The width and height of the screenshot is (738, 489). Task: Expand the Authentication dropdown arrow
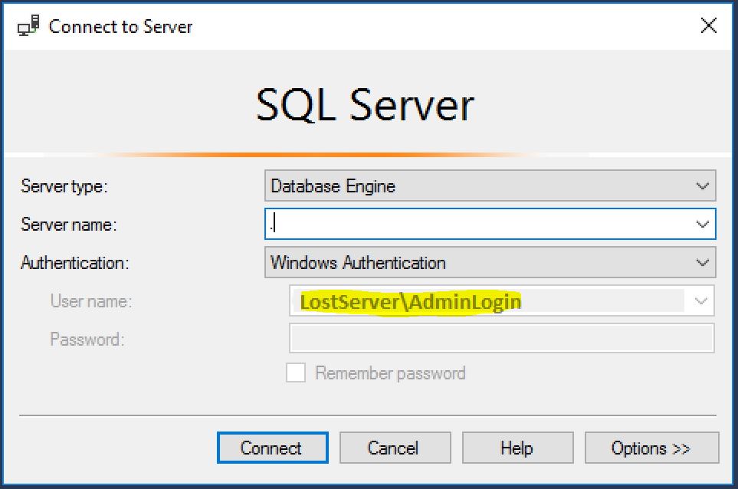(x=702, y=263)
